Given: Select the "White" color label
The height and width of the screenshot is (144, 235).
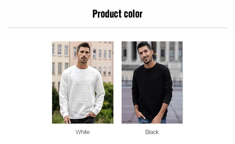Looking at the screenshot, I should tap(83, 132).
